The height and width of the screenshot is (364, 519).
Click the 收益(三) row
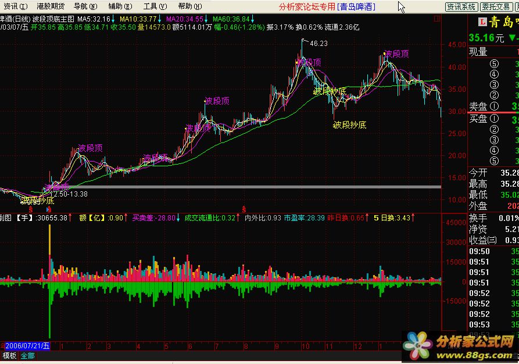coord(493,240)
